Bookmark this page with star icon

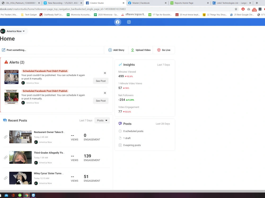(236, 9)
